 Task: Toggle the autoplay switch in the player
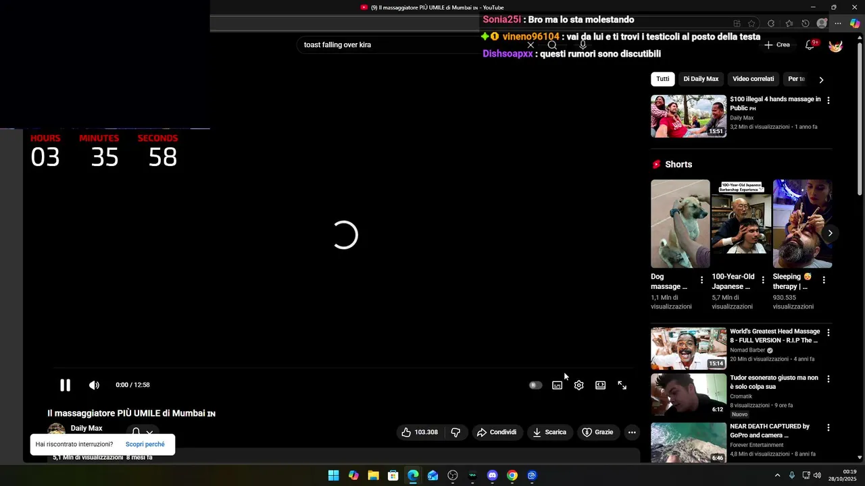[535, 385]
